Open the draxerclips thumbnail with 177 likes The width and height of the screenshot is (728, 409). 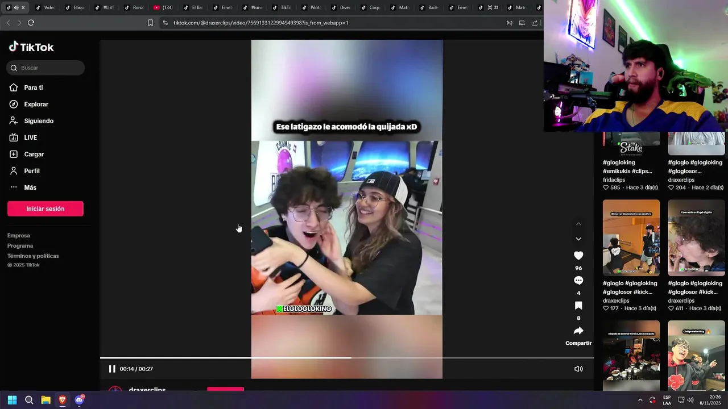coord(631,237)
